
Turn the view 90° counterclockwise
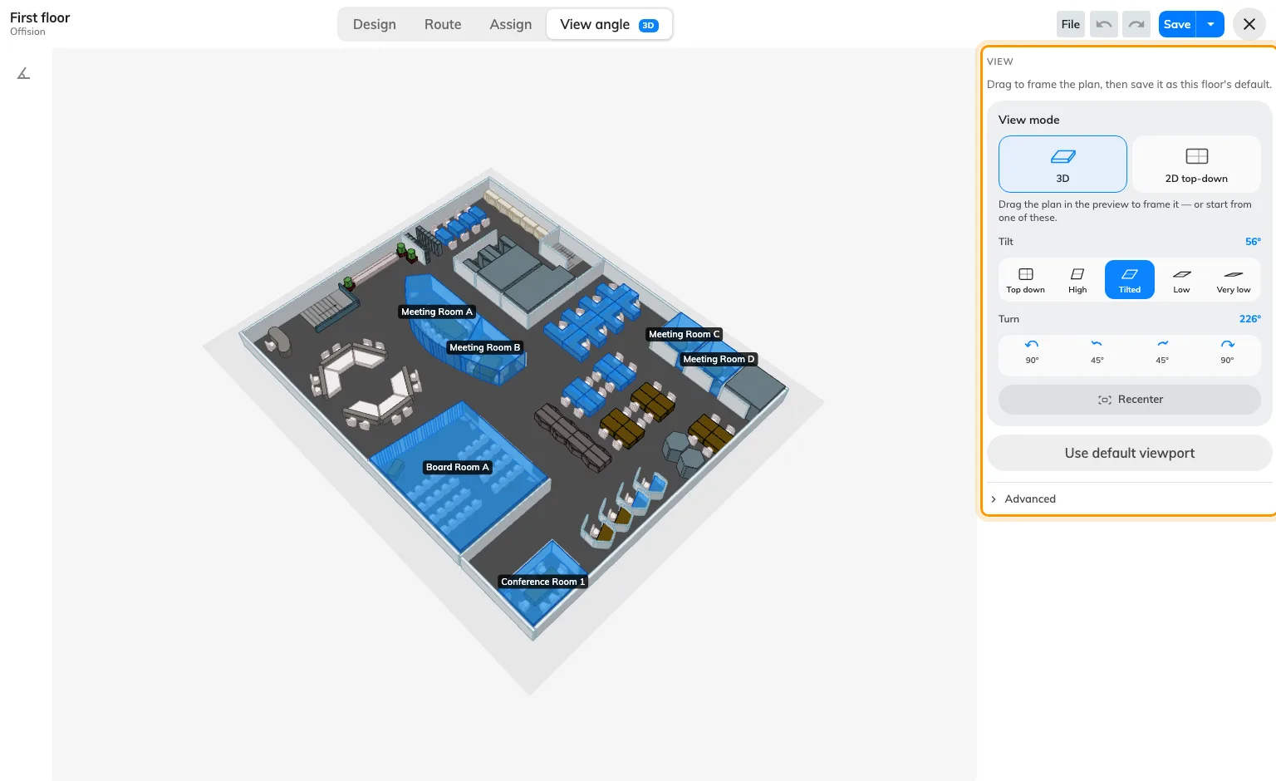[x=1032, y=351]
